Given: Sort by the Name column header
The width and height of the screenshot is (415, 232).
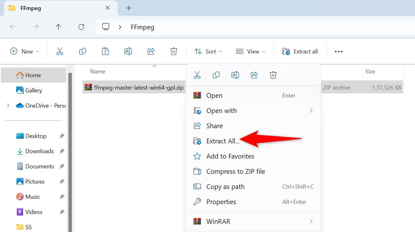Looking at the screenshot, I should click(97, 72).
